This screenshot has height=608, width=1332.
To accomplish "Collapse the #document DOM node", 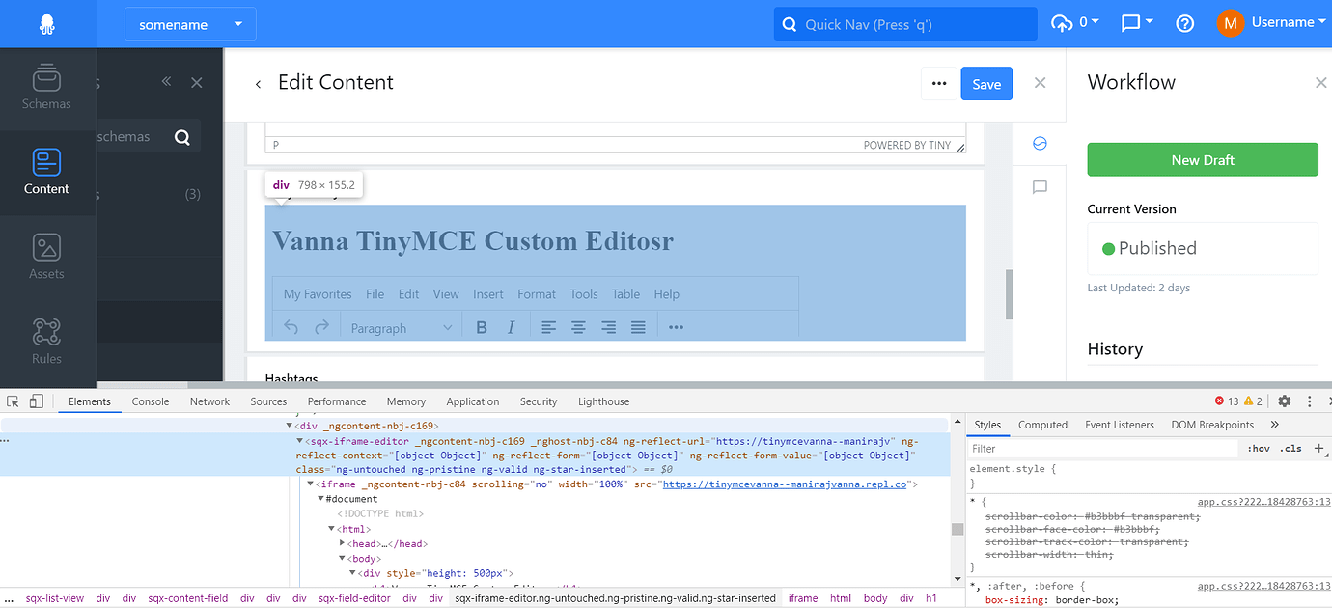I will pos(321,499).
